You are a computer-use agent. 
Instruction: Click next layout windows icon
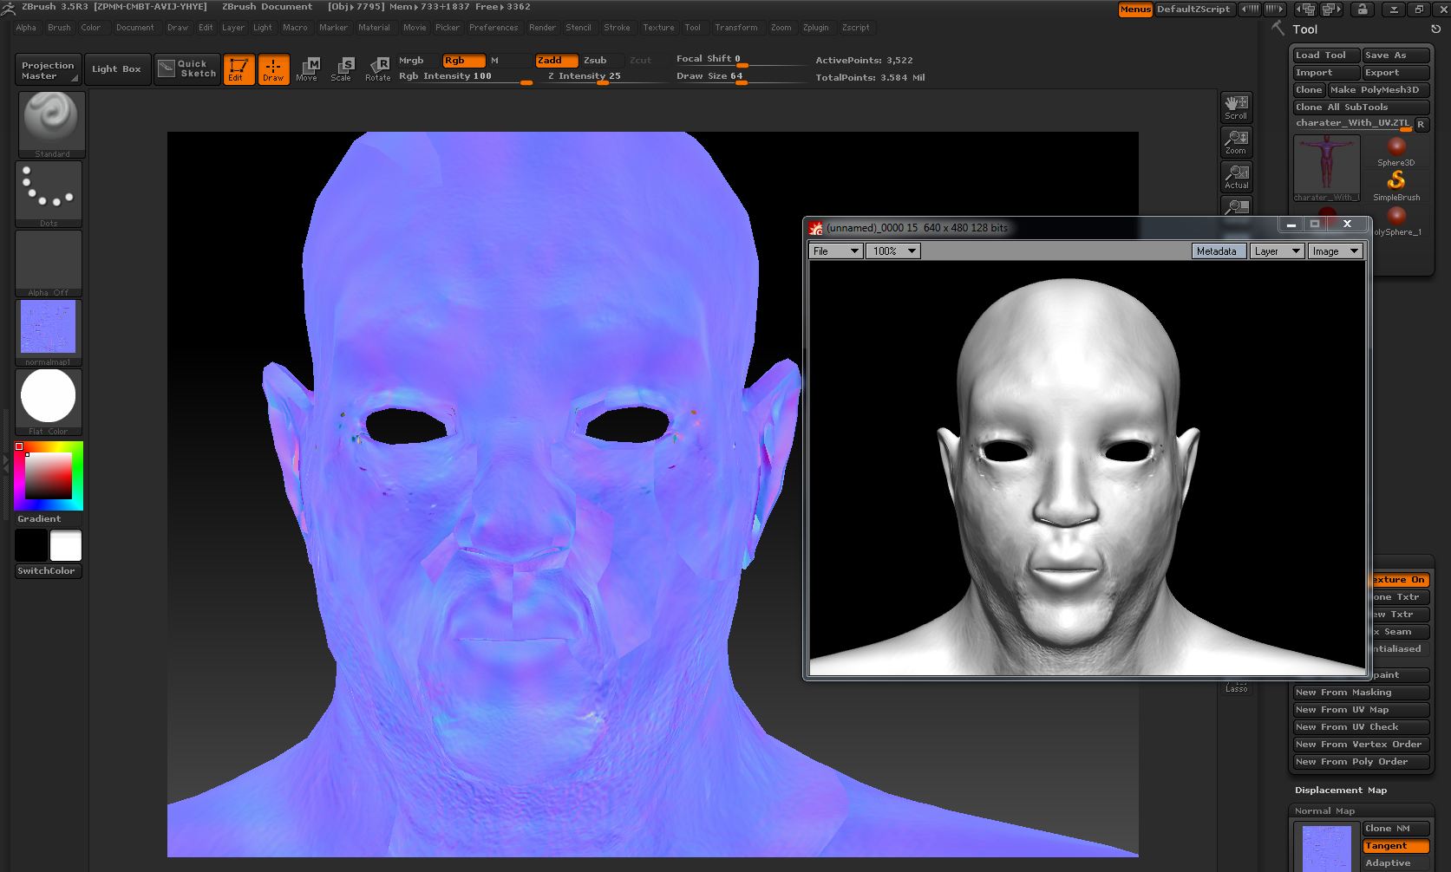(x=1331, y=10)
